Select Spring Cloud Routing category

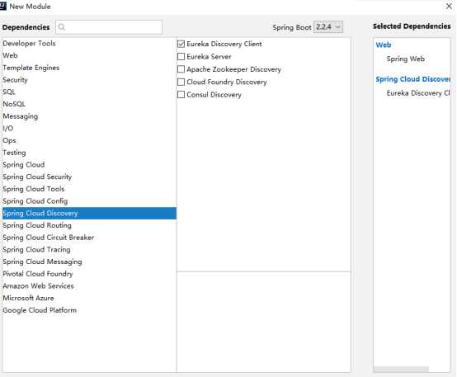89,225
